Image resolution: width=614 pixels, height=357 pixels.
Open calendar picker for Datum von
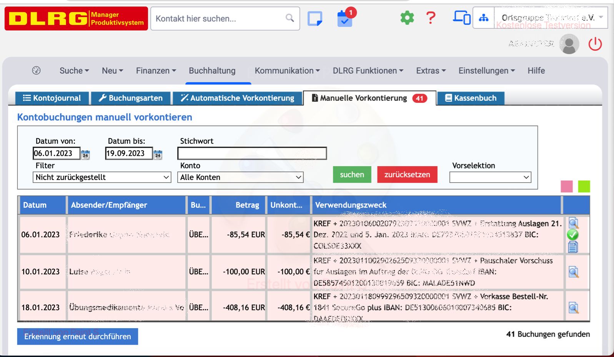click(x=85, y=154)
